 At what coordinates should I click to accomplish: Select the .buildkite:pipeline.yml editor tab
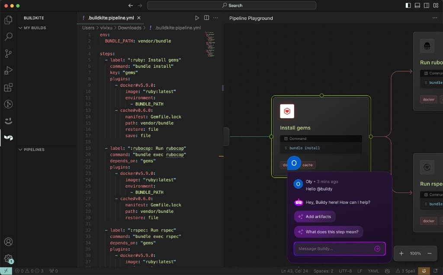[x=112, y=18]
